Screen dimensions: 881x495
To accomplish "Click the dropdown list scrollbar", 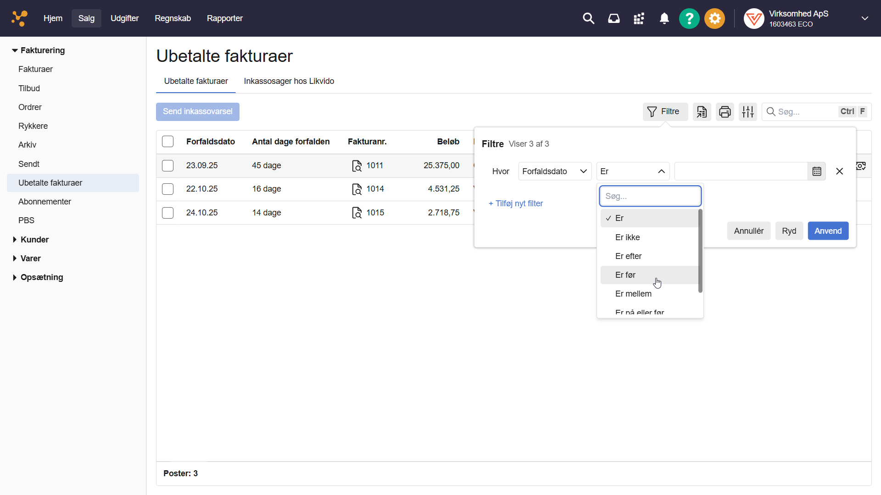I will 700,251.
